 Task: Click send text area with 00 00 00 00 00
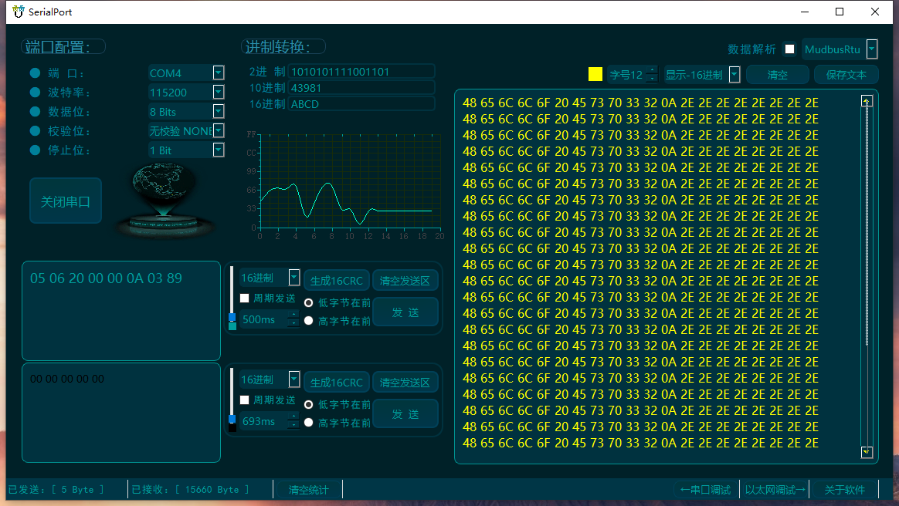pyautogui.click(x=121, y=413)
